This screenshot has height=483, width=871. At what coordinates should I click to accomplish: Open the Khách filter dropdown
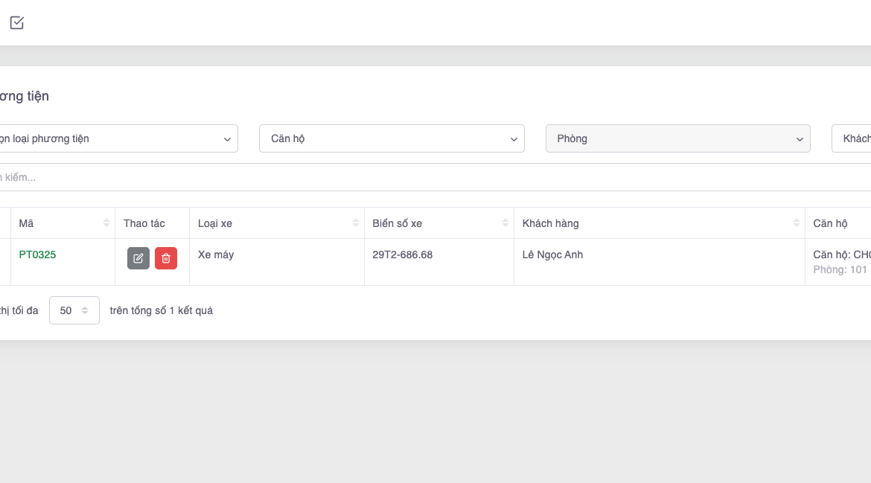pyautogui.click(x=852, y=138)
